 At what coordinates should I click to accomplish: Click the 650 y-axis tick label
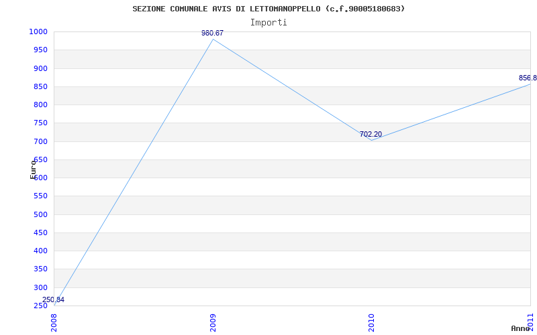click(40, 159)
